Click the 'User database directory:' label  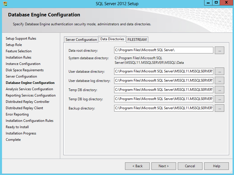pos(87,72)
